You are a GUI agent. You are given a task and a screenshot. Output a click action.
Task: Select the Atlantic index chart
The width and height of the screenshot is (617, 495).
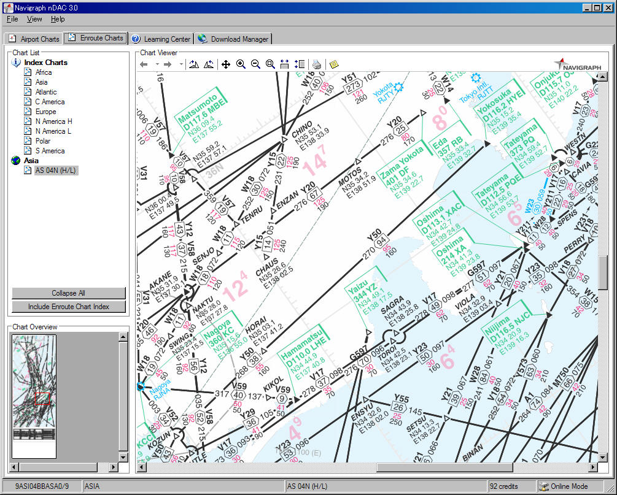click(x=46, y=92)
